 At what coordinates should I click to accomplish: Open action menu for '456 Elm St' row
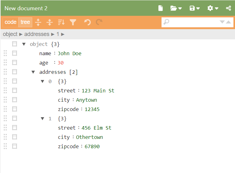click(x=15, y=127)
